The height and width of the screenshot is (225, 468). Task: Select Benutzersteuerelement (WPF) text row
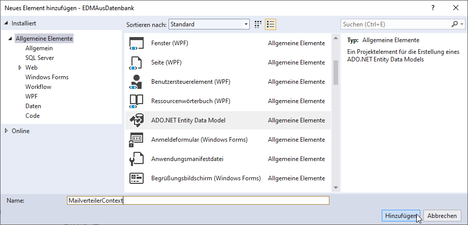tap(191, 82)
